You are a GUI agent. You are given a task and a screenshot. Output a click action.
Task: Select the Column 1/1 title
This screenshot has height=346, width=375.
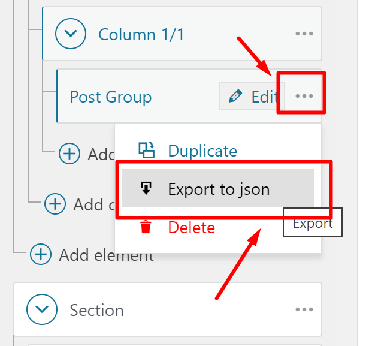141,35
